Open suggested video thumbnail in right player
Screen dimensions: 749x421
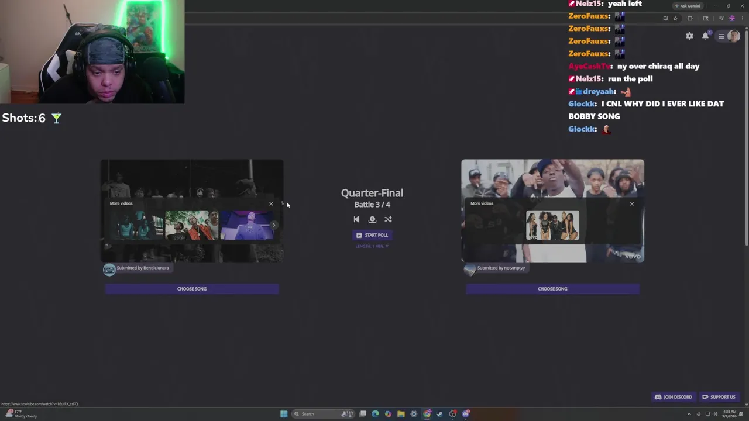(552, 225)
